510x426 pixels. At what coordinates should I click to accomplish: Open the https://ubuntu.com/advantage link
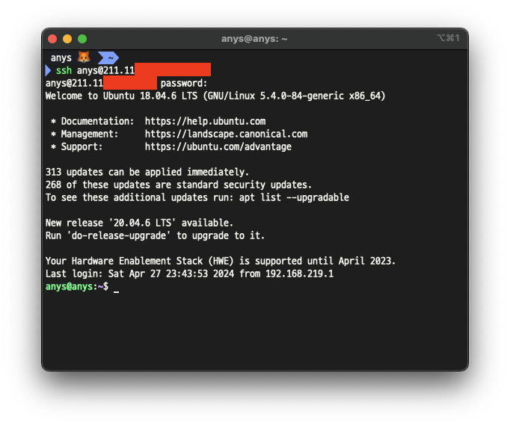click(x=218, y=146)
